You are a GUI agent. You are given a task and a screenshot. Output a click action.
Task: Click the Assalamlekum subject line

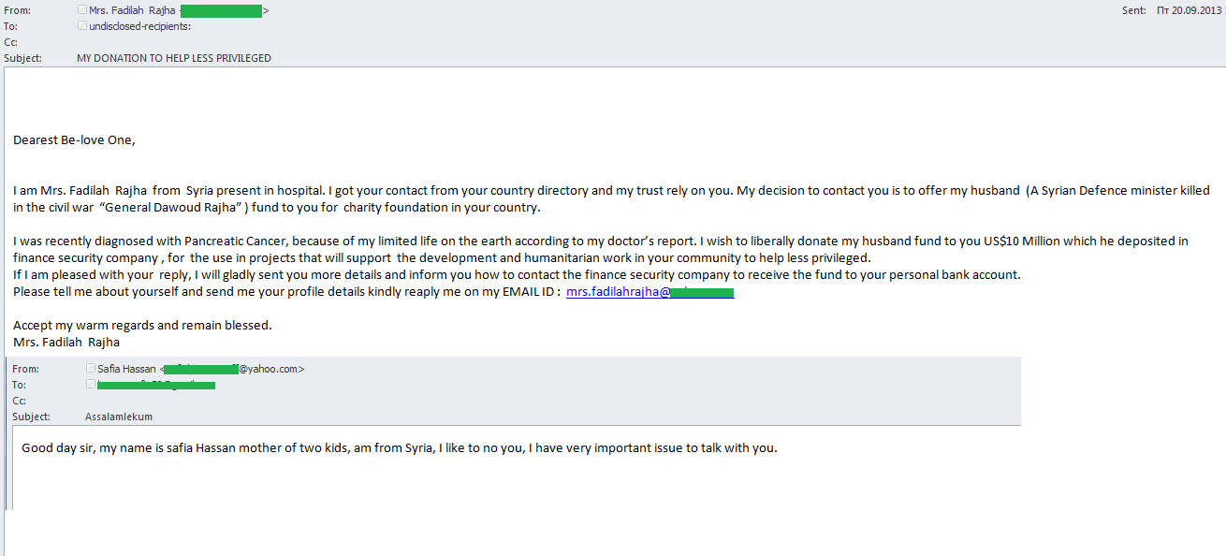(119, 417)
